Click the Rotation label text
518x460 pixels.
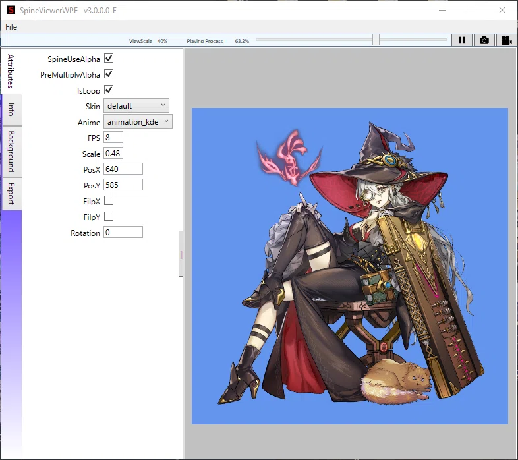[x=85, y=233]
